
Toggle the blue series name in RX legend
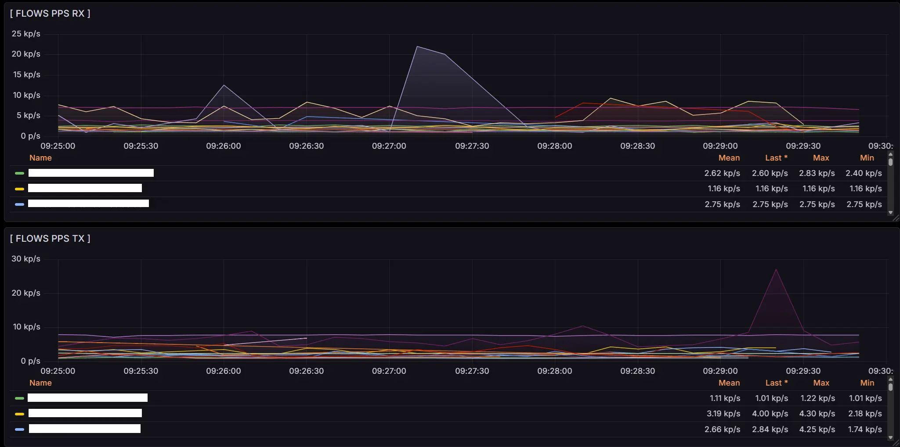pos(88,204)
